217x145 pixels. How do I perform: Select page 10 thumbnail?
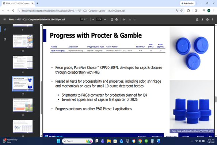click(23, 41)
